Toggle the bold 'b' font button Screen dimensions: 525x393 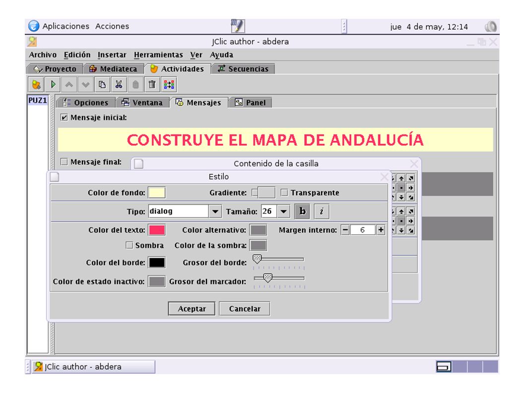click(x=302, y=211)
